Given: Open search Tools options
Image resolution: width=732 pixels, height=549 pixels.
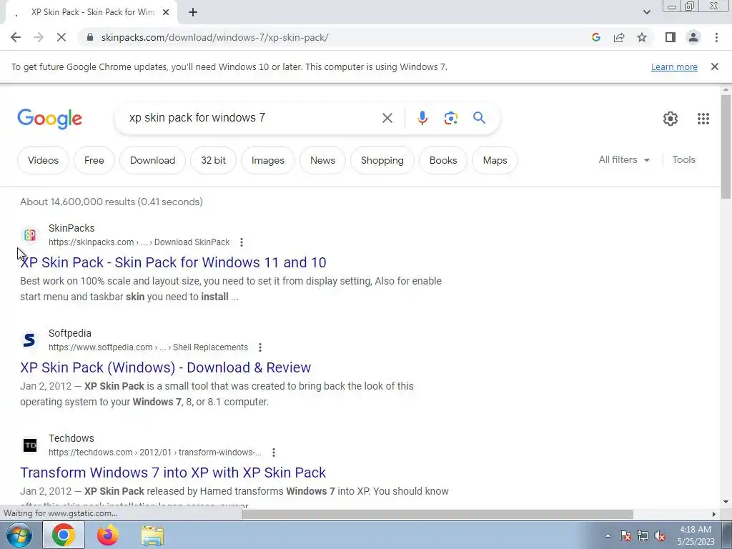Looking at the screenshot, I should [x=683, y=159].
